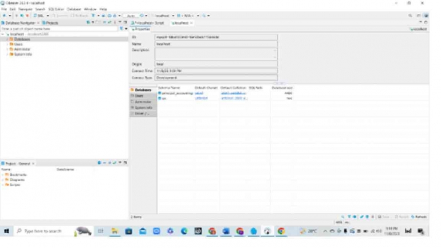This screenshot has width=441, height=248.
Task: Click the Default Charset column header
Action: tap(206, 88)
